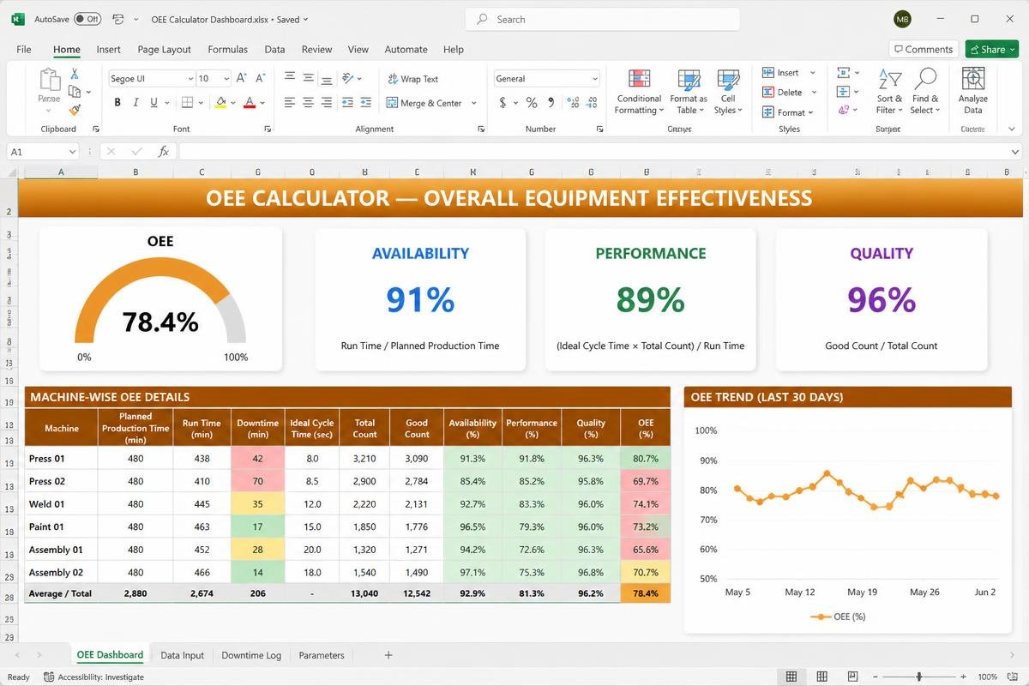Click the Cut scissors icon
Viewport: 1029px width, 686px height.
point(75,75)
